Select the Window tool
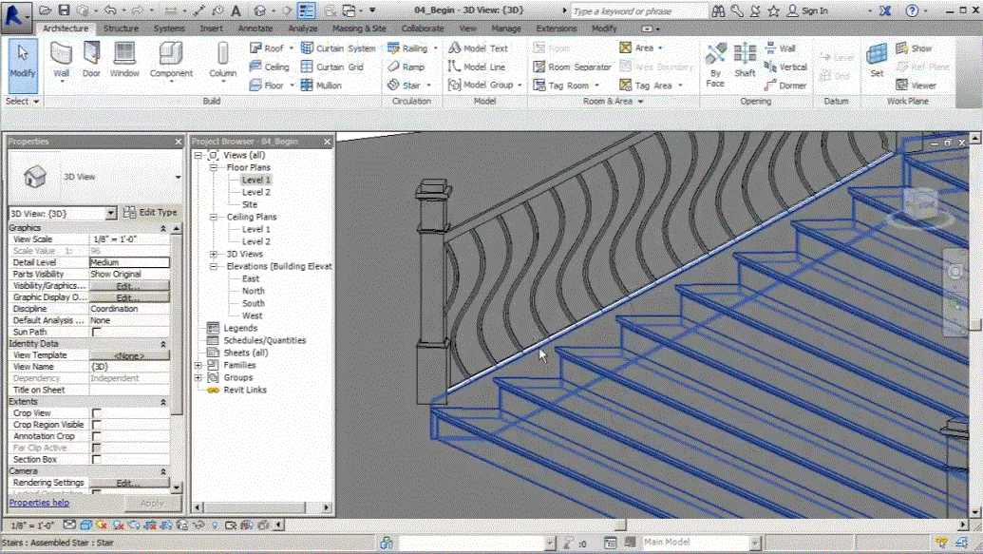The width and height of the screenshot is (983, 554). tap(124, 61)
